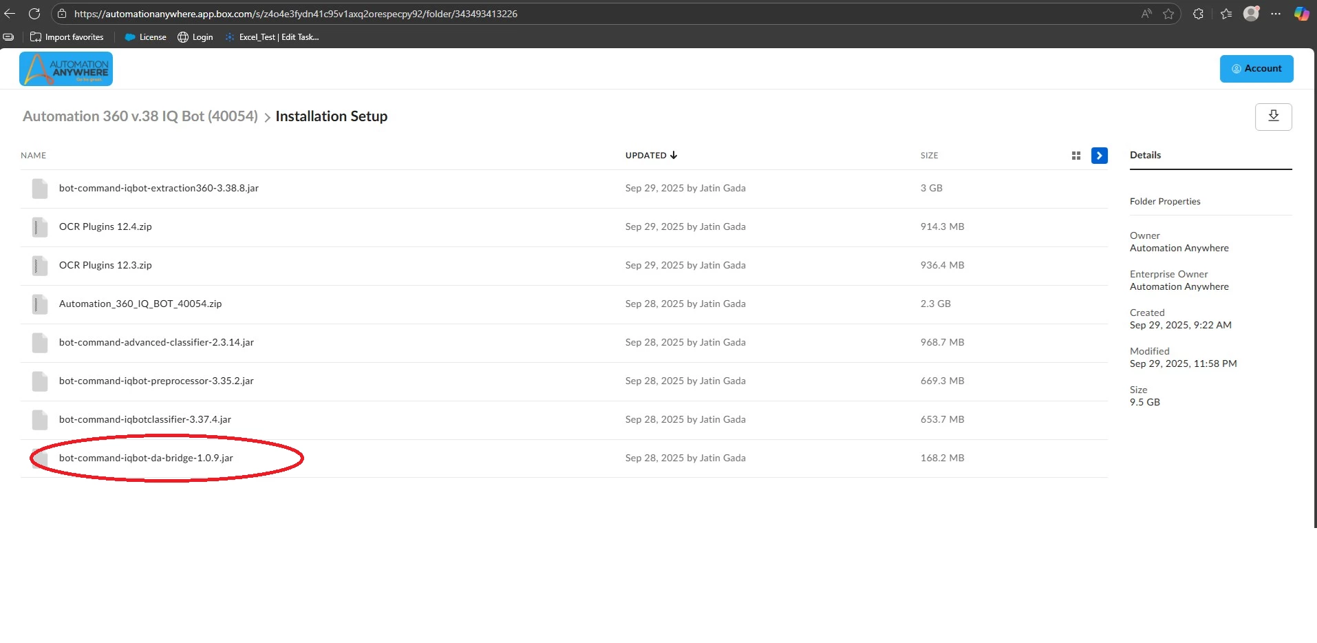Click the Automation Anywhere logo
The width and height of the screenshot is (1317, 643).
coord(66,69)
